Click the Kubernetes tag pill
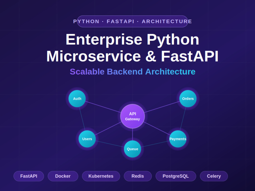The width and height of the screenshot is (255, 191). click(101, 176)
